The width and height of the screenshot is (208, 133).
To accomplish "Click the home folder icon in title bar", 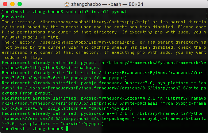I will pyautogui.click(x=66, y=4).
